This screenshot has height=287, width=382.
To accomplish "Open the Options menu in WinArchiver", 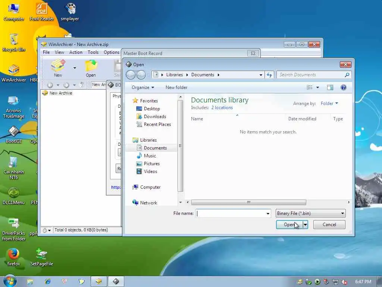I will pyautogui.click(x=111, y=52).
